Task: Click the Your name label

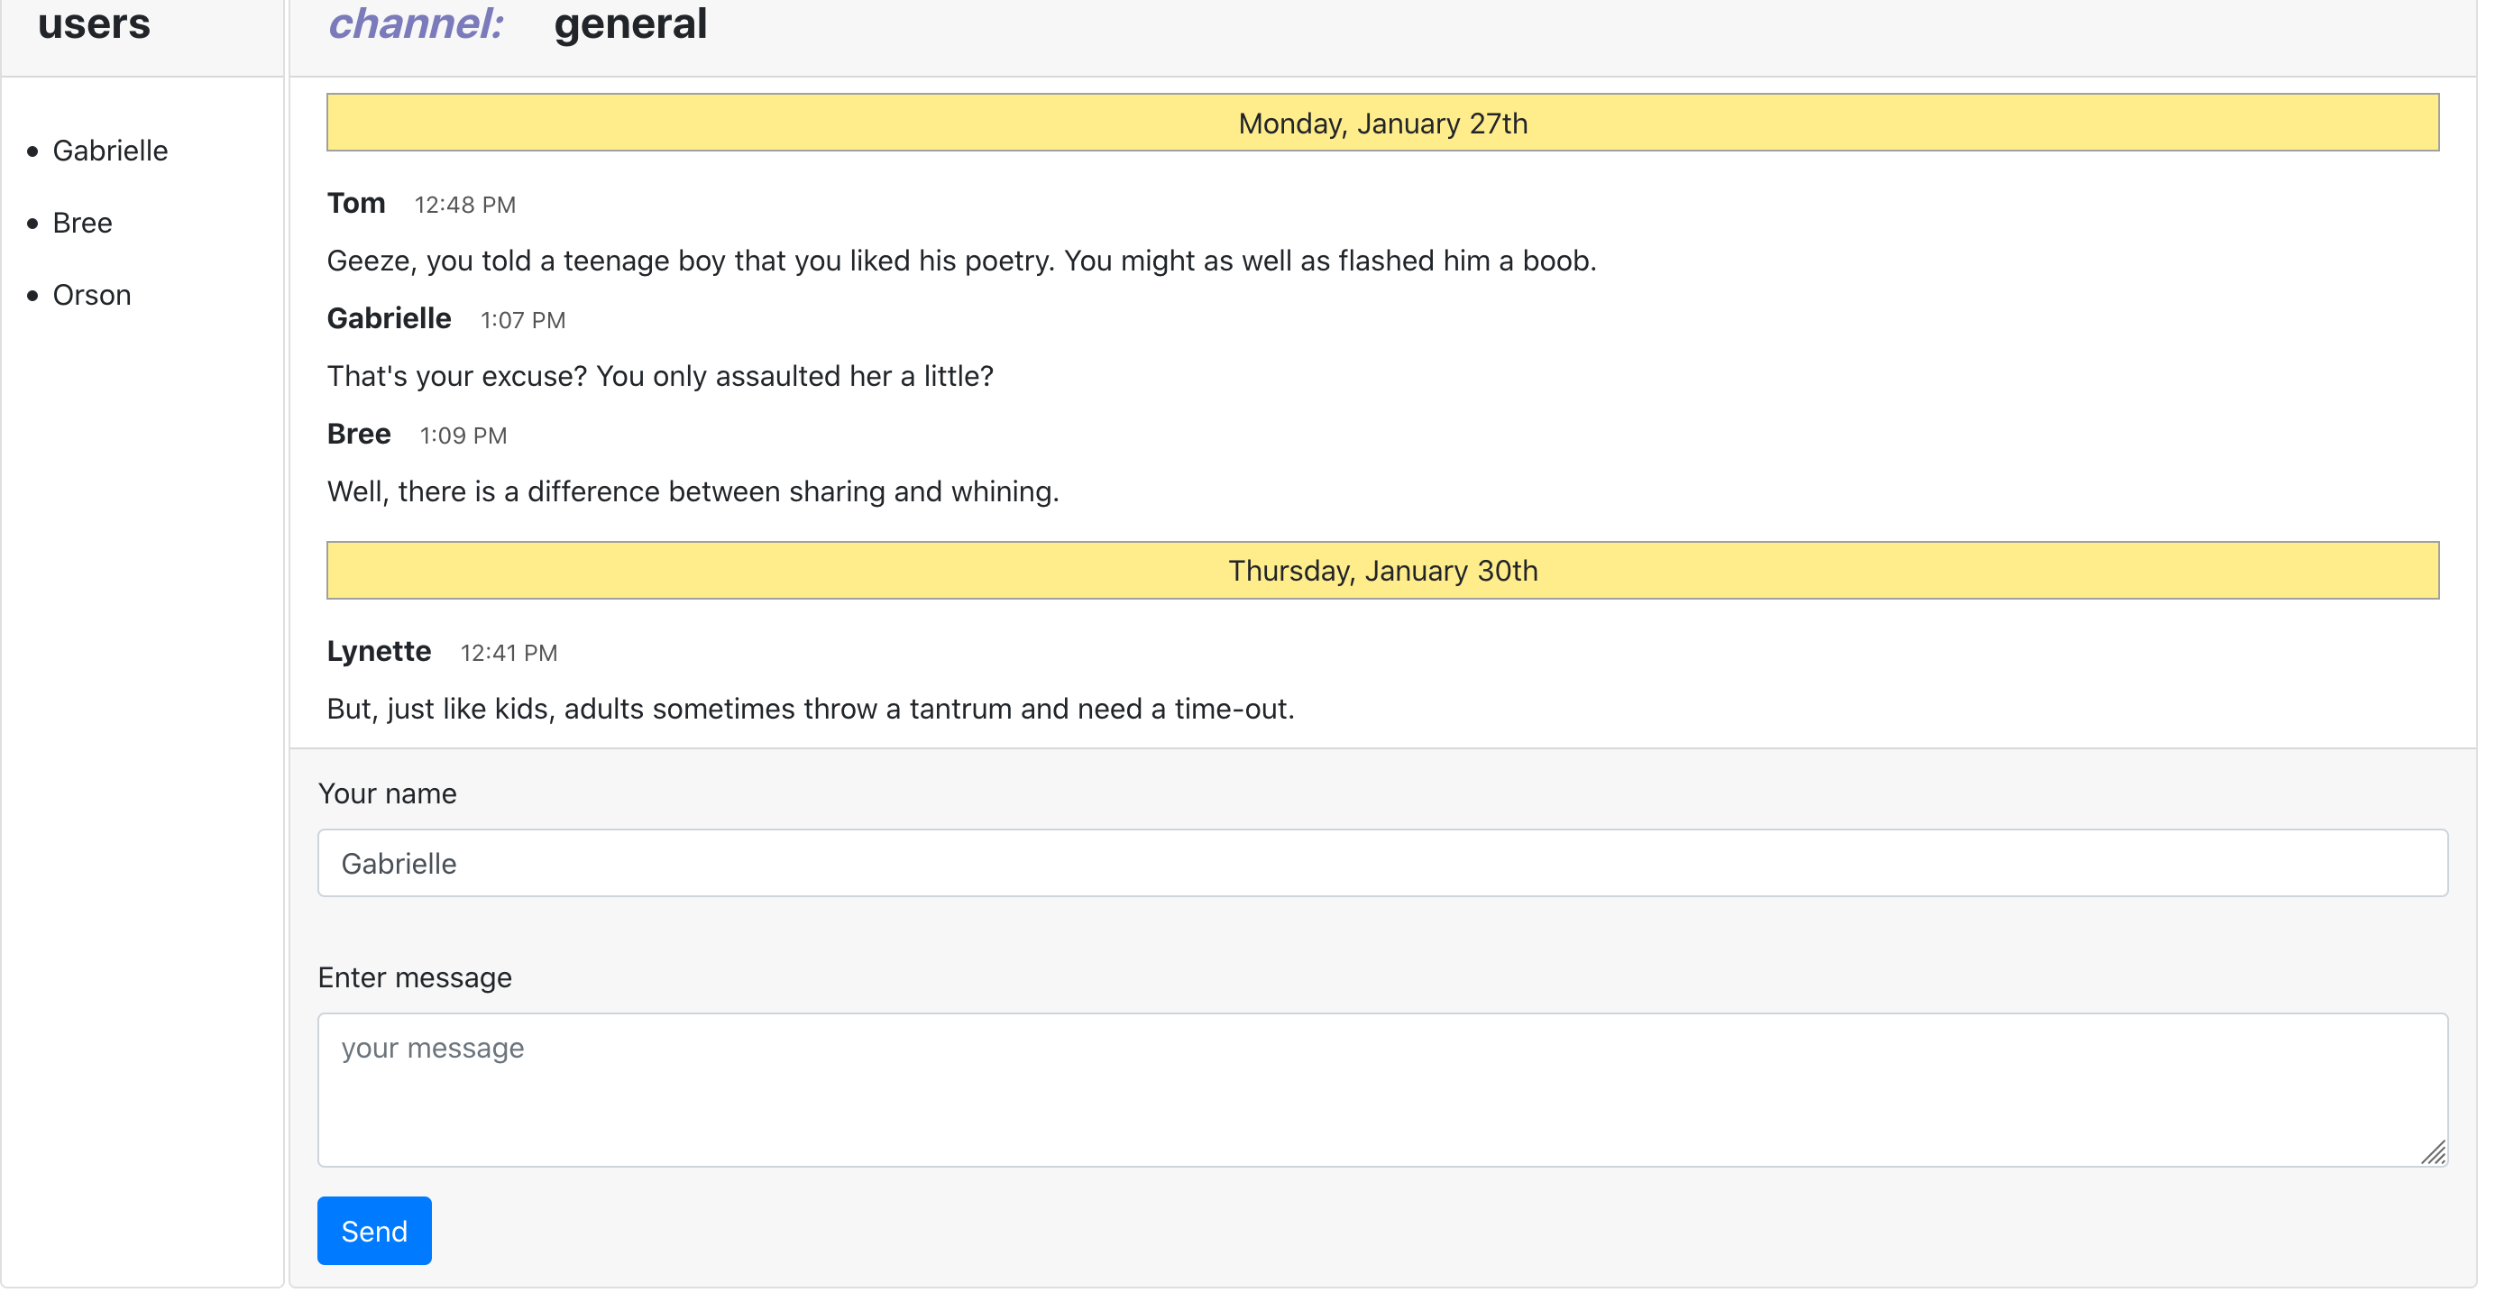Action: [388, 793]
